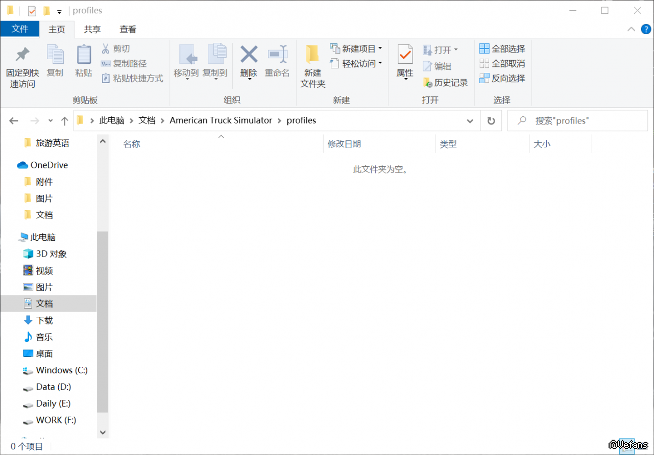Select all items with 全部选择
654x455 pixels.
click(x=502, y=49)
